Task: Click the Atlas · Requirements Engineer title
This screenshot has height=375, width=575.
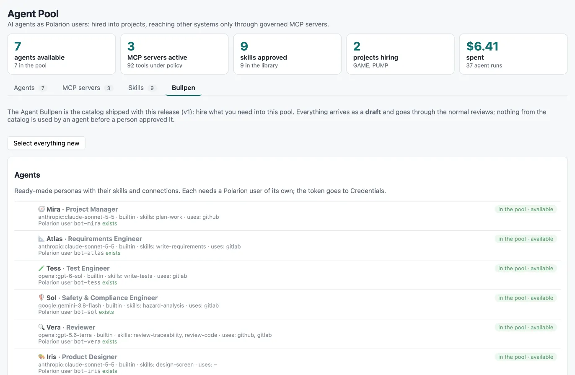Action: (94, 239)
